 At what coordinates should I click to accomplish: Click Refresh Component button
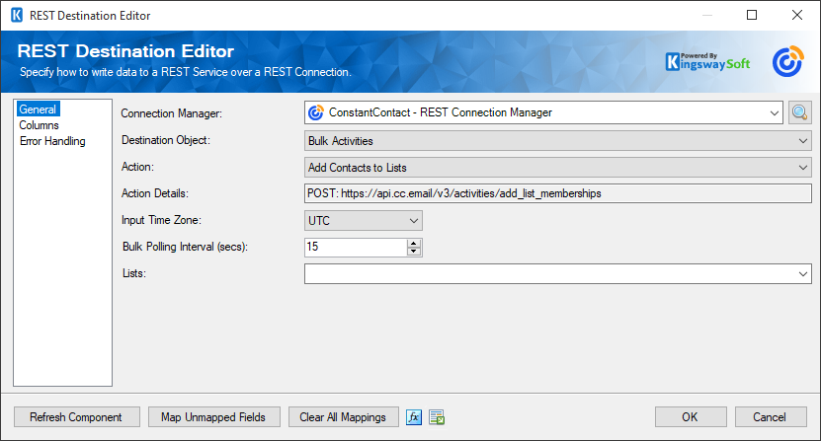click(x=76, y=417)
